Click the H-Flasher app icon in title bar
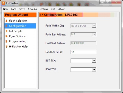This screenshot has width=123, height=93. 3,3
